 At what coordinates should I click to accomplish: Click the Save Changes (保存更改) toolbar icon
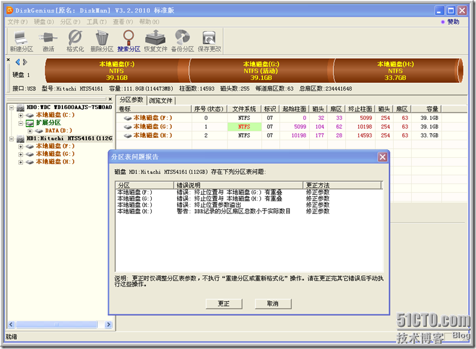209,41
